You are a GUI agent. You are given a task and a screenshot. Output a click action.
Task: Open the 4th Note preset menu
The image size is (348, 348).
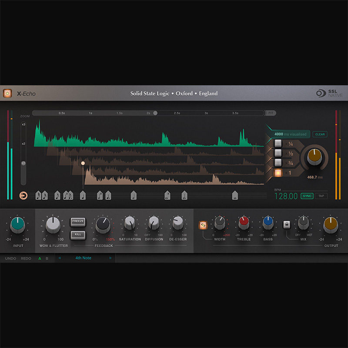(x=83, y=258)
